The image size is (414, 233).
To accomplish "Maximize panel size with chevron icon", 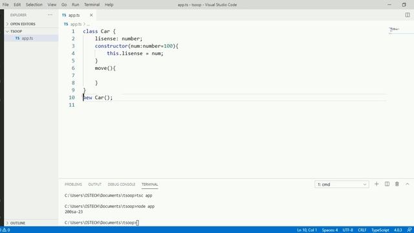I will 407,184.
